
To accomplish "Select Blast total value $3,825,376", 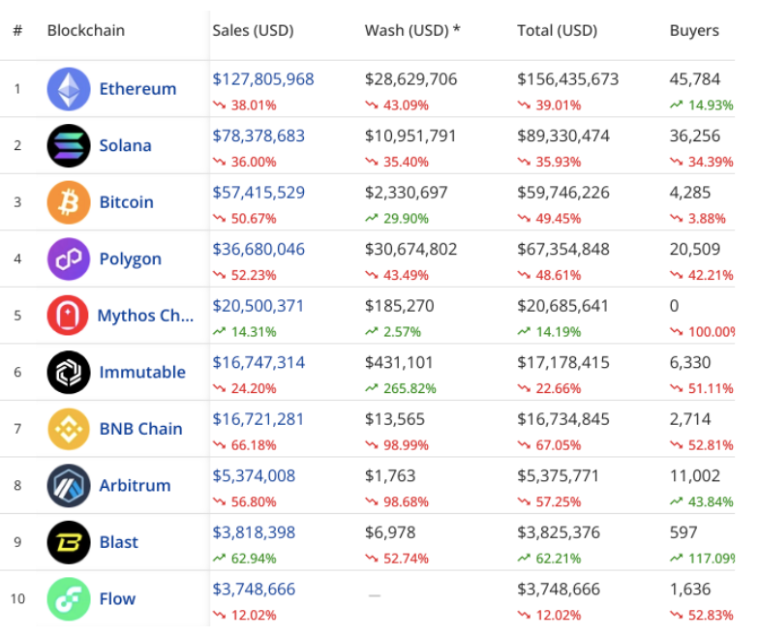I will tap(559, 532).
